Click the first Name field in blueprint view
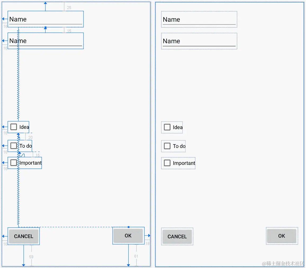The height and width of the screenshot is (268, 306). 46,19
